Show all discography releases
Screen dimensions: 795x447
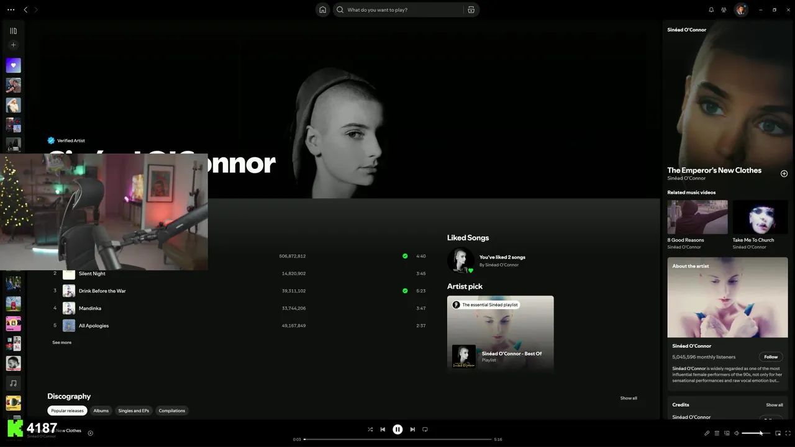pos(629,398)
